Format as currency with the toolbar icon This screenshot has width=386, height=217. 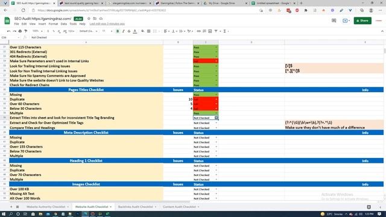(48, 31)
